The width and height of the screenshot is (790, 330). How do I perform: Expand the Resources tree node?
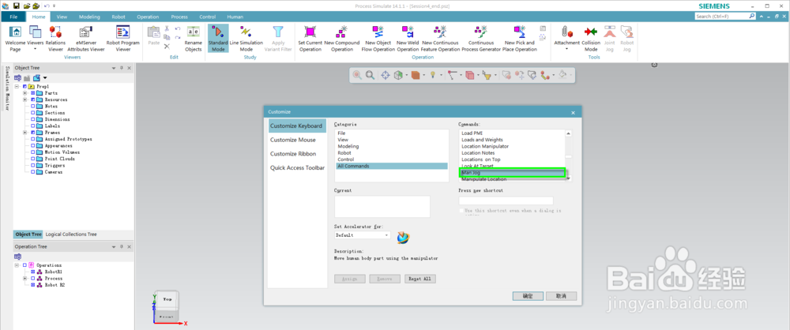pos(24,99)
